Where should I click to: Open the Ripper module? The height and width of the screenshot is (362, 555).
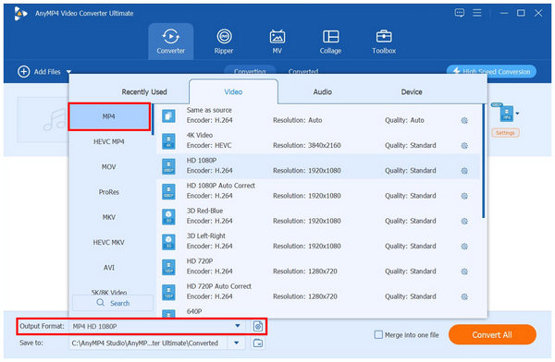point(224,42)
